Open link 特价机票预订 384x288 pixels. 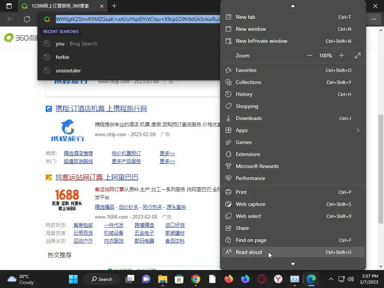click(126, 153)
